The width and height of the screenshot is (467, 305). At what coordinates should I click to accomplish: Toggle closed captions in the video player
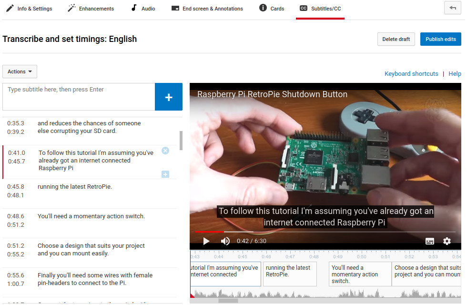[x=429, y=241]
